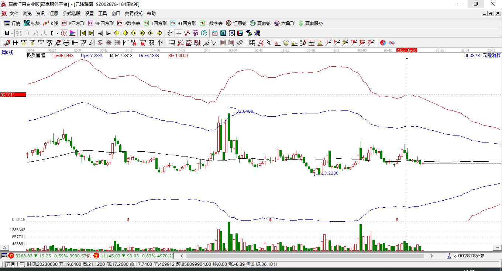Screen dimensions: 502x271
Task: Select the hand pan cursor tool
Action: [x=170, y=33]
